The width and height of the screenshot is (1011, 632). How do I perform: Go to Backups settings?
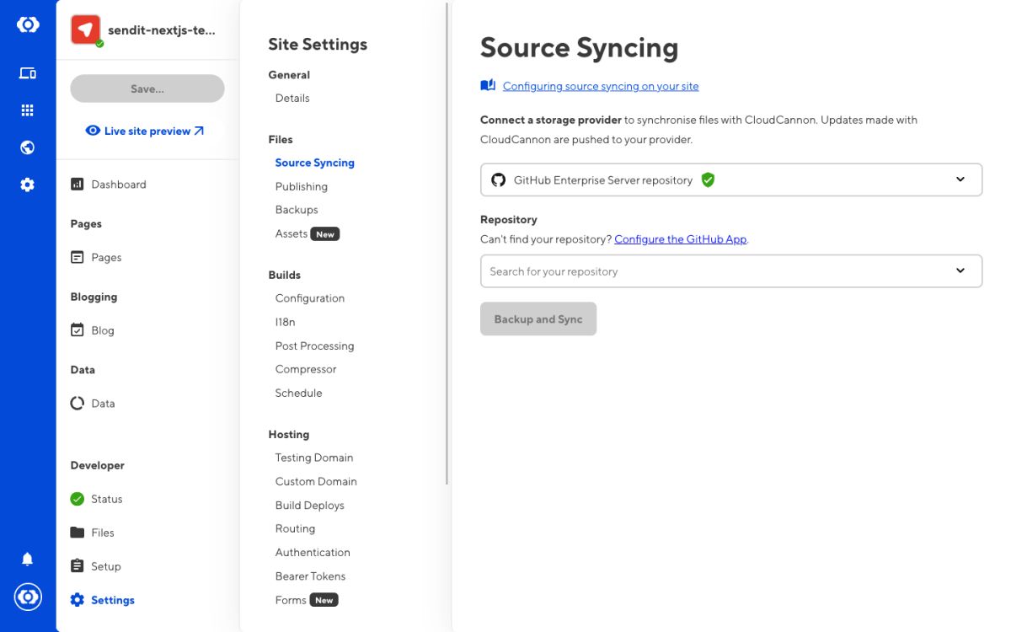pos(297,210)
